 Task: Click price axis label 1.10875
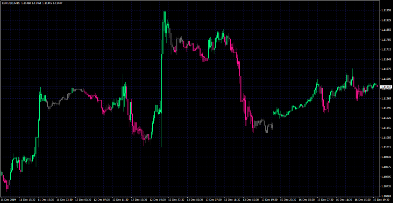(386, 167)
